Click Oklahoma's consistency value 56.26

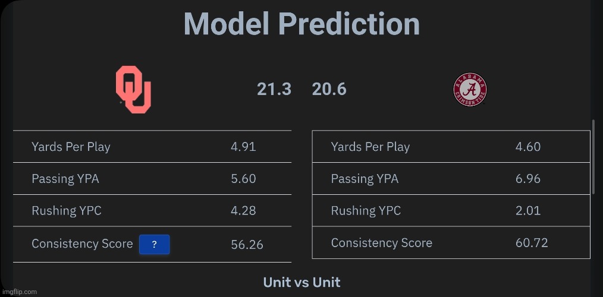pos(247,245)
